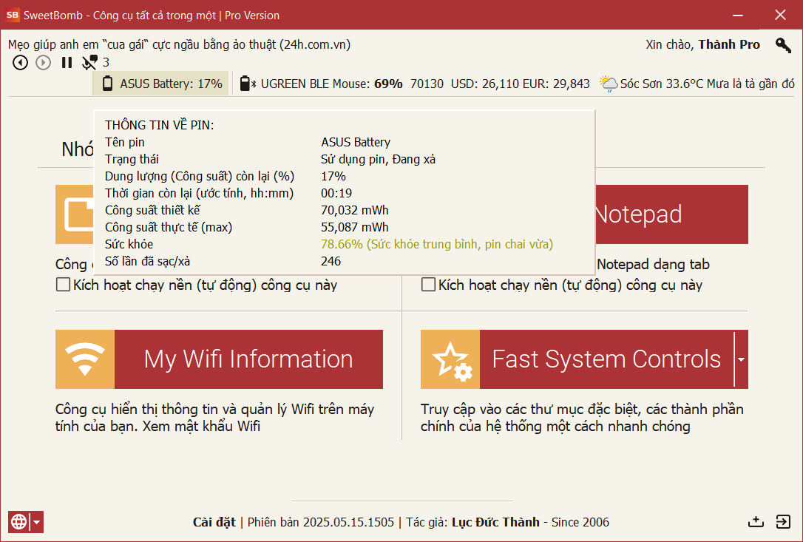The image size is (803, 542).
Task: Click the Sóc Sơn weather icon
Action: point(609,84)
